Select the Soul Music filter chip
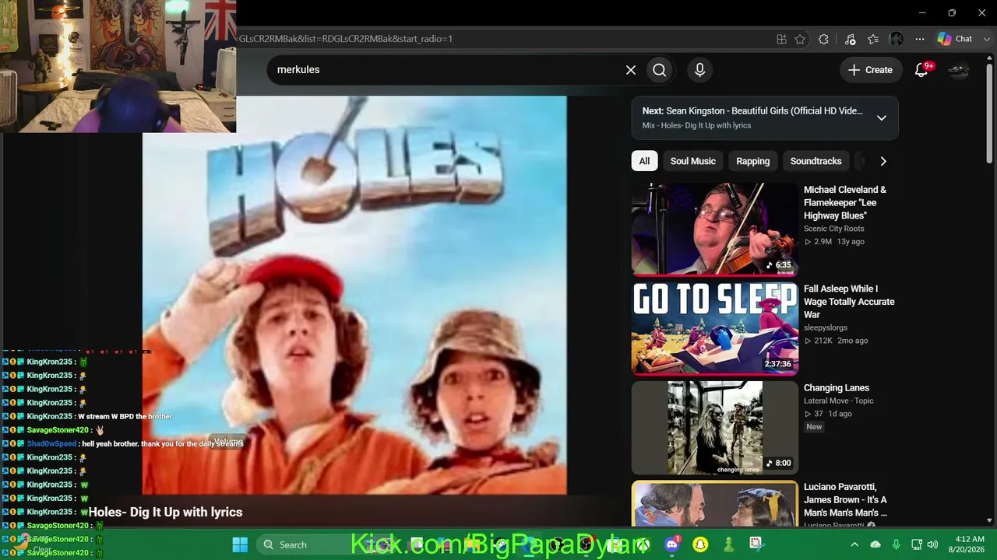Viewport: 997px width, 560px height. (x=692, y=161)
